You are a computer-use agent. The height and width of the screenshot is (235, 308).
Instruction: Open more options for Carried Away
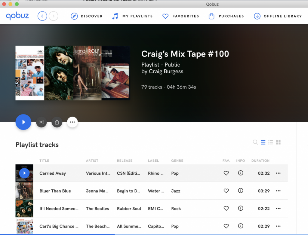pos(278,173)
